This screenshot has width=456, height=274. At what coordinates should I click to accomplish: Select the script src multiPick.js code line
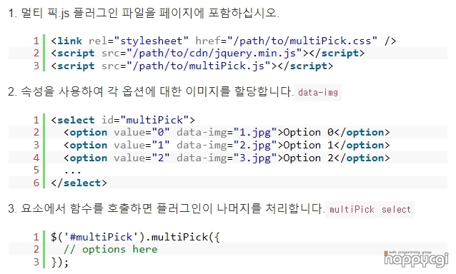click(x=192, y=66)
